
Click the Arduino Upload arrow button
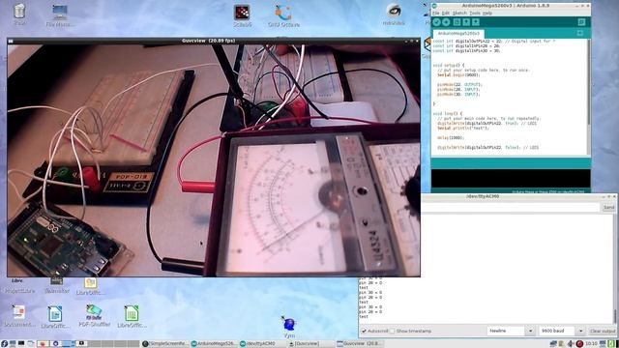point(446,22)
